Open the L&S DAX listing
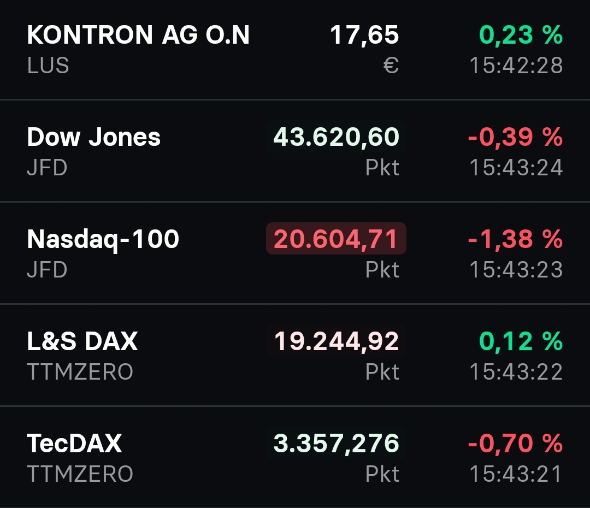The height and width of the screenshot is (508, 590). click(x=82, y=341)
